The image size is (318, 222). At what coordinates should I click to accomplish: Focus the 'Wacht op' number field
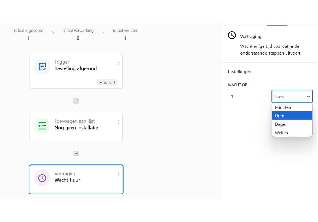[x=248, y=97]
